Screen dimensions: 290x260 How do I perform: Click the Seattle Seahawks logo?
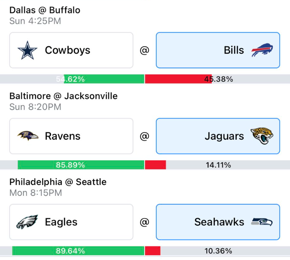click(x=262, y=222)
